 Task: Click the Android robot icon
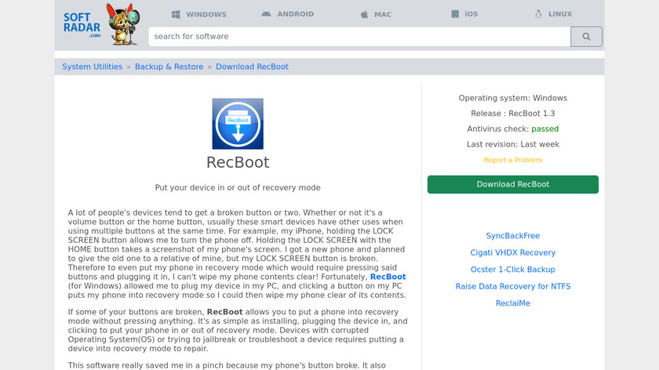click(x=266, y=14)
